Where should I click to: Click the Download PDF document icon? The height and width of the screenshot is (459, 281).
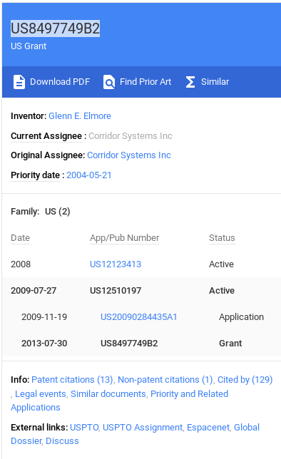point(19,82)
